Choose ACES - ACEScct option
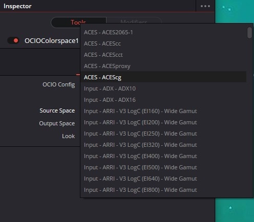This screenshot has height=222, width=254. pyautogui.click(x=163, y=55)
